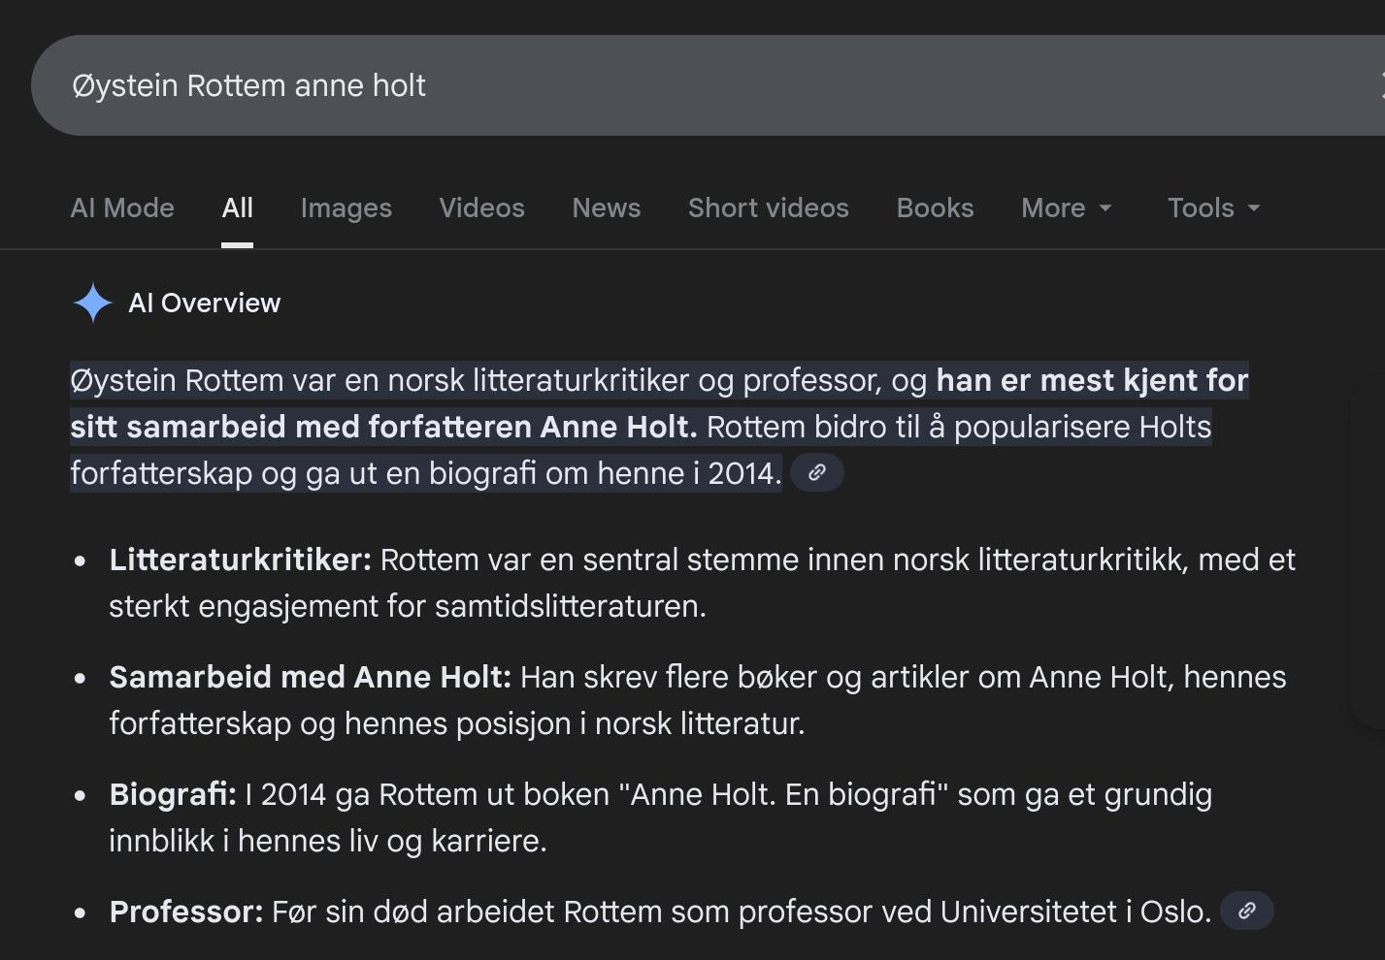1385x960 pixels.
Task: Expand the More search filters dropdown
Action: [x=1066, y=208]
